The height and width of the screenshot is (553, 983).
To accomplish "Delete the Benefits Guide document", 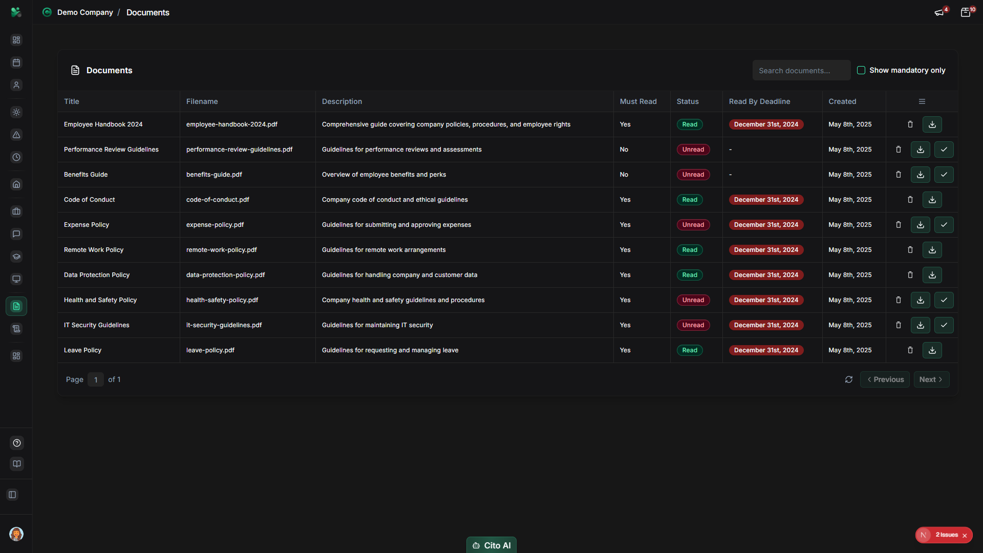I will coord(898,175).
